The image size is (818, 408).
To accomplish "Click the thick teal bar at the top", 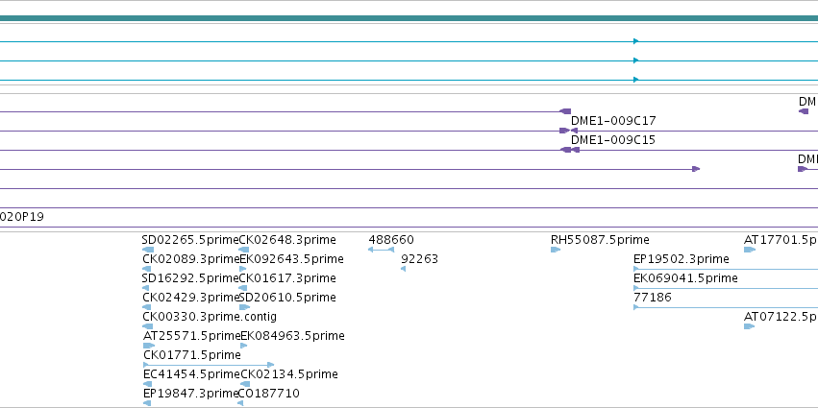I will click(x=409, y=19).
